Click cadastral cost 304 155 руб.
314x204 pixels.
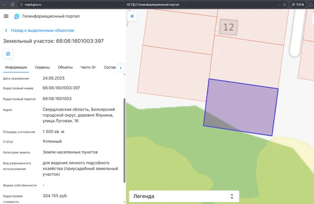pyautogui.click(x=55, y=196)
